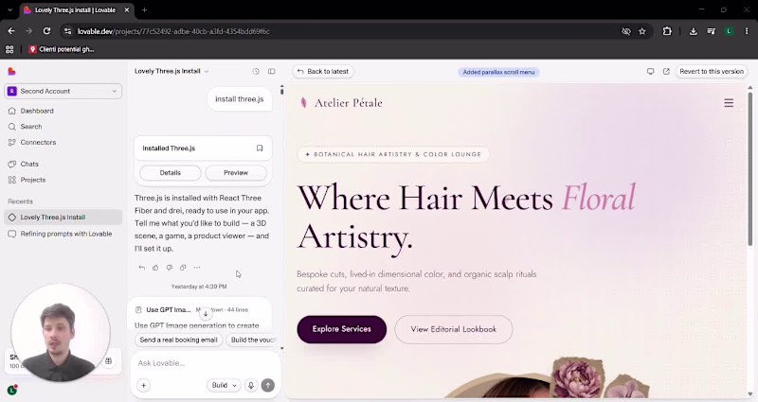The image size is (758, 402).
Task: Open the Second Account workspace dropdown
Action: click(x=63, y=91)
